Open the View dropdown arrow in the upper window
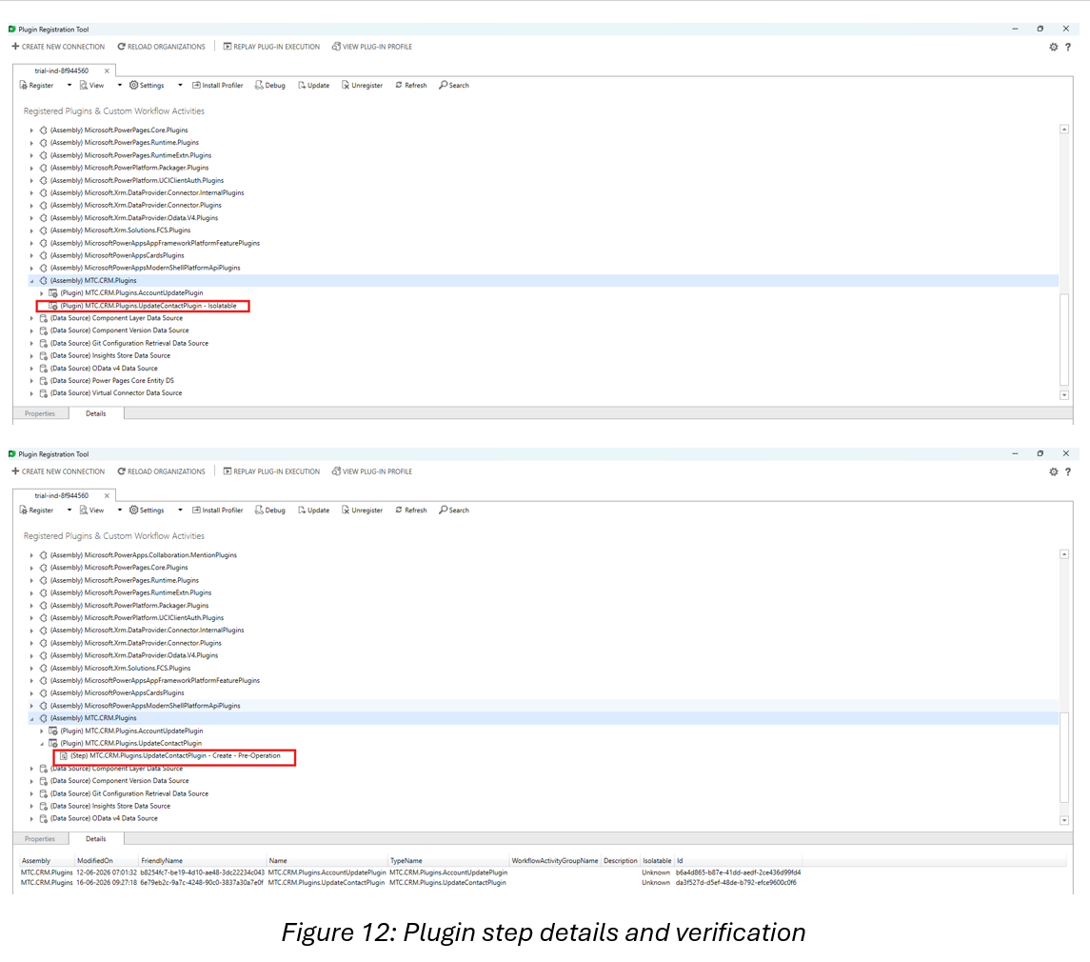Image resolution: width=1090 pixels, height=962 pixels. 120,86
